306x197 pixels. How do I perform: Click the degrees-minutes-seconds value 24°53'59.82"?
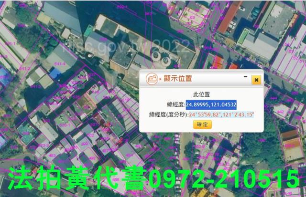pyautogui.click(x=205, y=114)
